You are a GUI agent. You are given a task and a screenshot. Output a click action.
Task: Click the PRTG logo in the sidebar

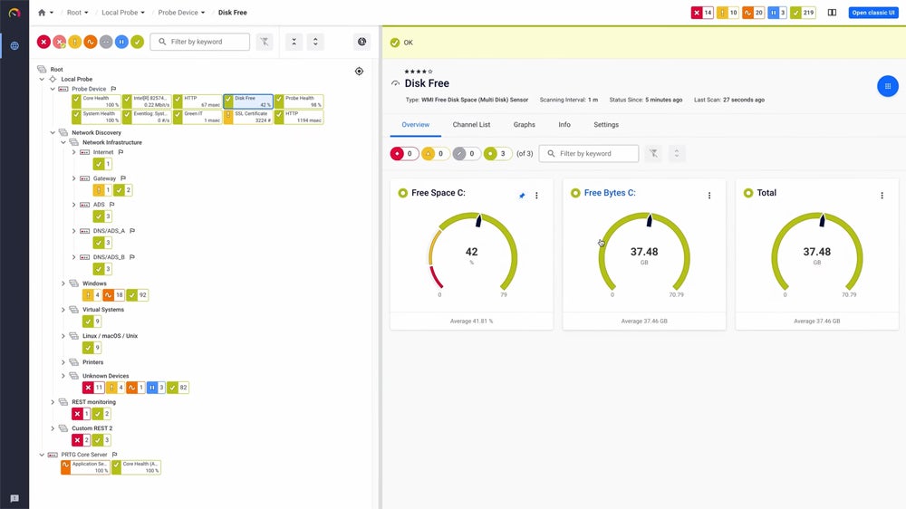14,12
